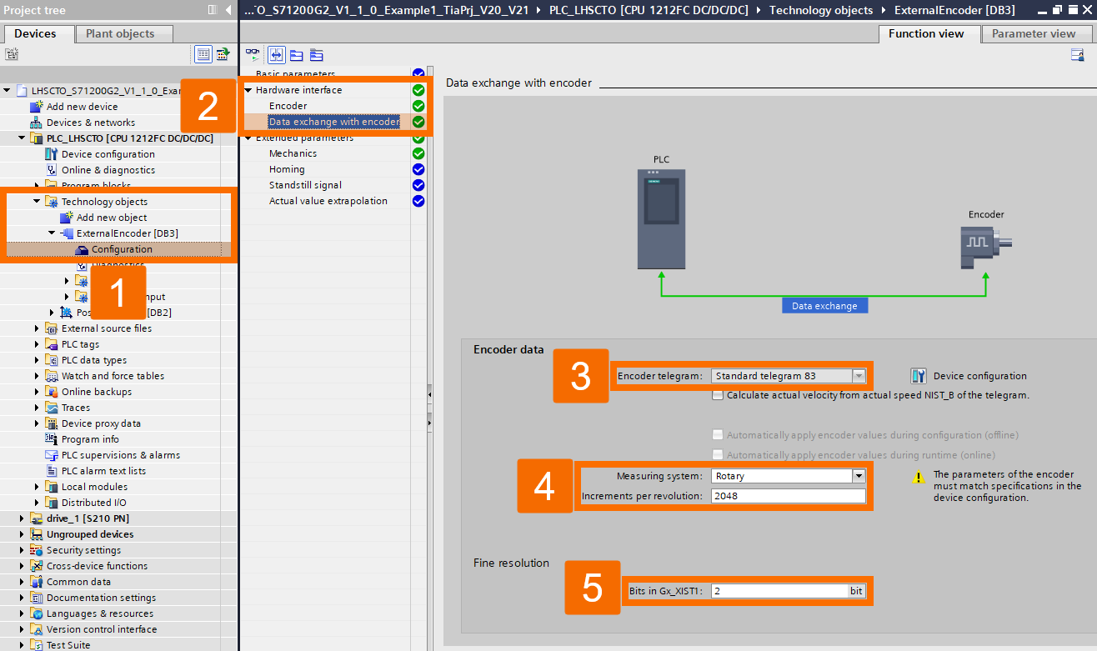Click the blue checkmark beside Standstill signal
The image size is (1097, 651).
(418, 185)
